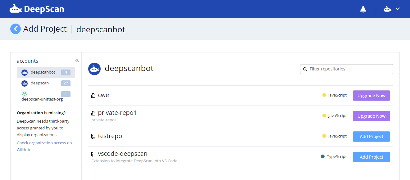410x180 pixels.
Task: Click Upgrade Now for private-repo1
Action: tap(371, 116)
